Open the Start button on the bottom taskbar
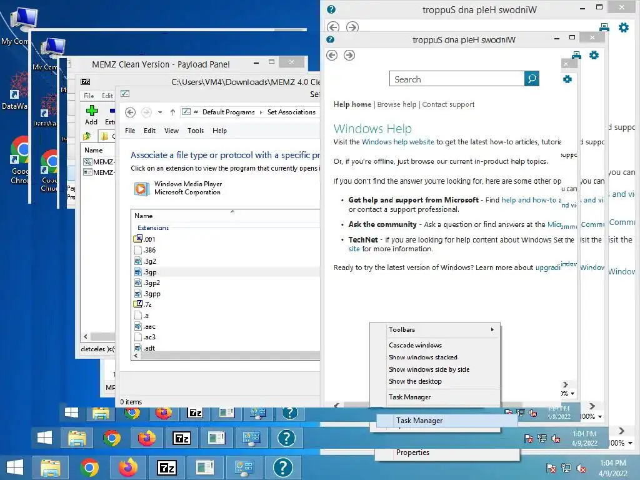Viewport: 640px width, 480px height. tap(15, 467)
